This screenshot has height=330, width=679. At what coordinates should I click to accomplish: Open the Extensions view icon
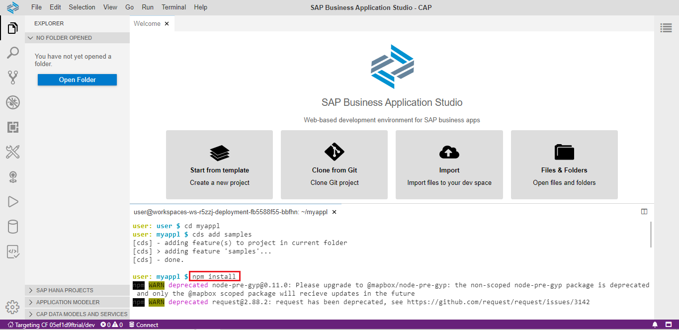pos(12,127)
